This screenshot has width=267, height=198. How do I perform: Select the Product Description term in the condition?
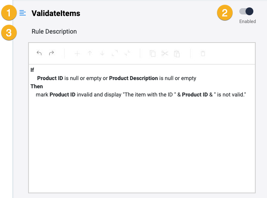pyautogui.click(x=133, y=78)
